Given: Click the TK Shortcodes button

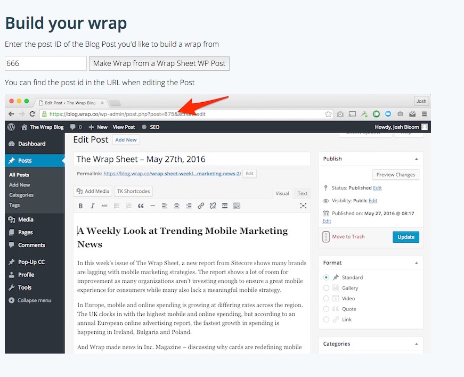Looking at the screenshot, I should point(134,191).
